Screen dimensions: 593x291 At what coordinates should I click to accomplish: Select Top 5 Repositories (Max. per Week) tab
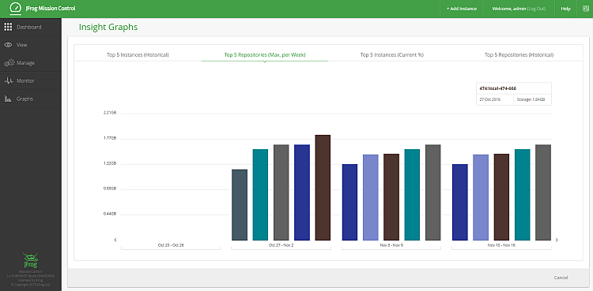265,54
